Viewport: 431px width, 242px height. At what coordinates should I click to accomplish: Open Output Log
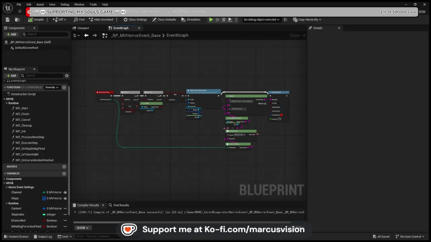coord(42,237)
